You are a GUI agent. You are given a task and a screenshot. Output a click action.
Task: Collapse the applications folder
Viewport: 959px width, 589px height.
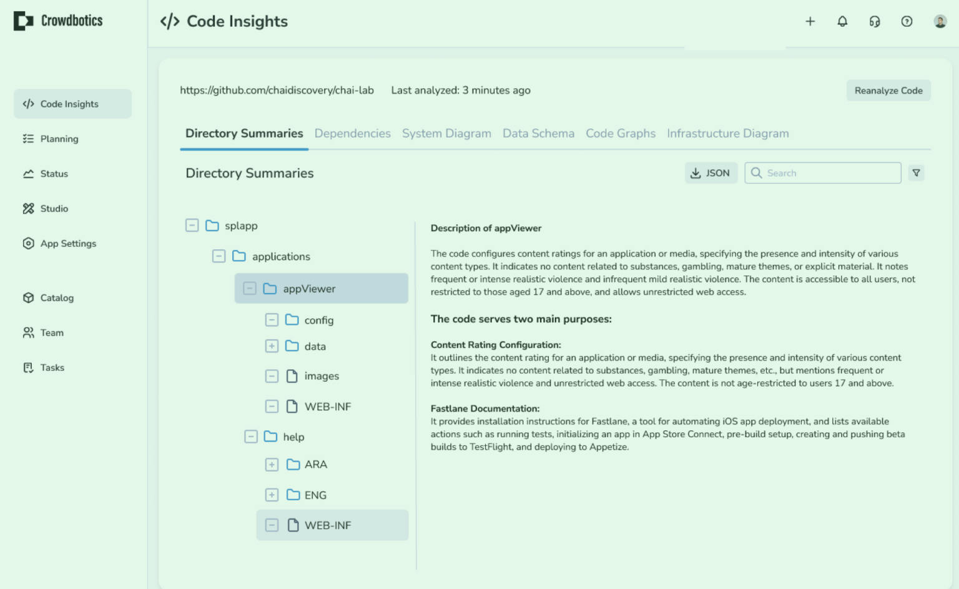pos(219,256)
